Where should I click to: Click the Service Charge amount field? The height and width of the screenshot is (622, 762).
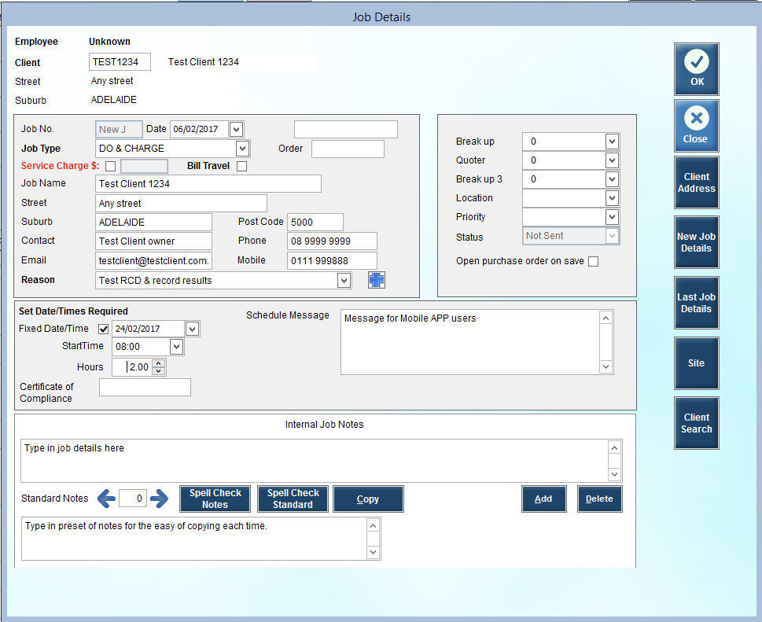pyautogui.click(x=144, y=166)
